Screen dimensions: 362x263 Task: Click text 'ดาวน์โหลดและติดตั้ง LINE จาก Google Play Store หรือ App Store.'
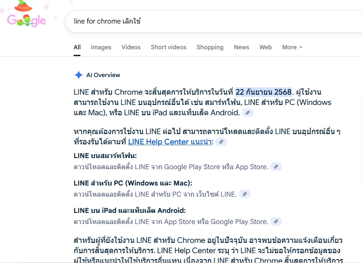(171, 167)
